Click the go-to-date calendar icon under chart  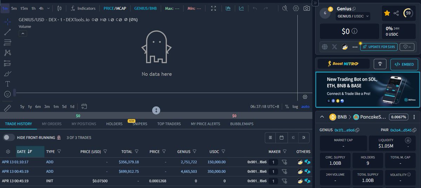click(x=84, y=106)
